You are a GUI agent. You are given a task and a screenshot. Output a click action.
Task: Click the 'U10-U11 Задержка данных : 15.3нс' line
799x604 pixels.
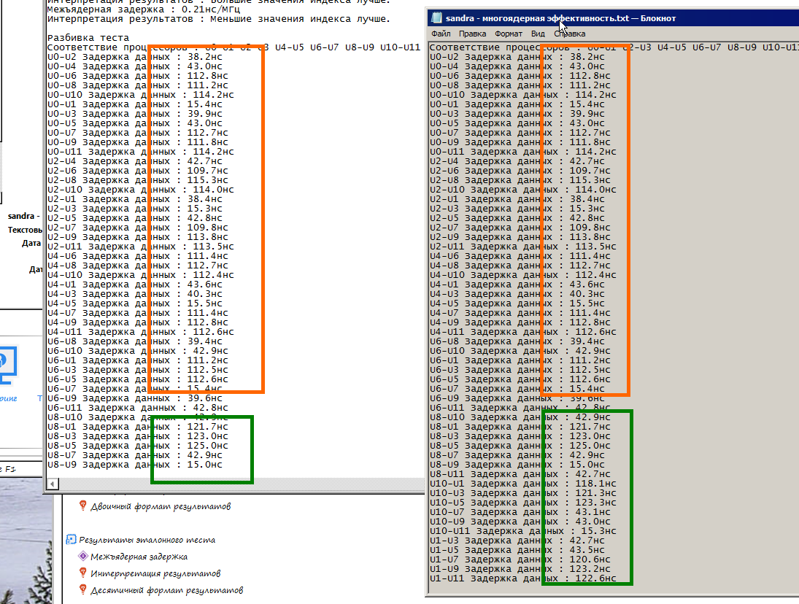pos(522,530)
